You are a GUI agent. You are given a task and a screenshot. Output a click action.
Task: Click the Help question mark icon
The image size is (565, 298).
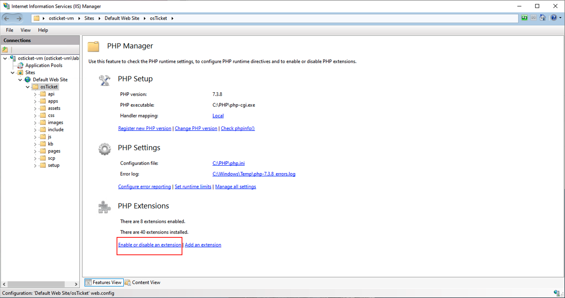(x=554, y=18)
